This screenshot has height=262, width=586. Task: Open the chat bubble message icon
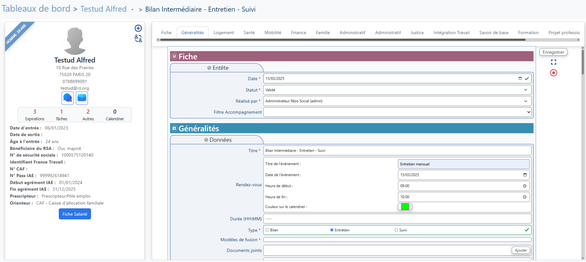point(68,98)
